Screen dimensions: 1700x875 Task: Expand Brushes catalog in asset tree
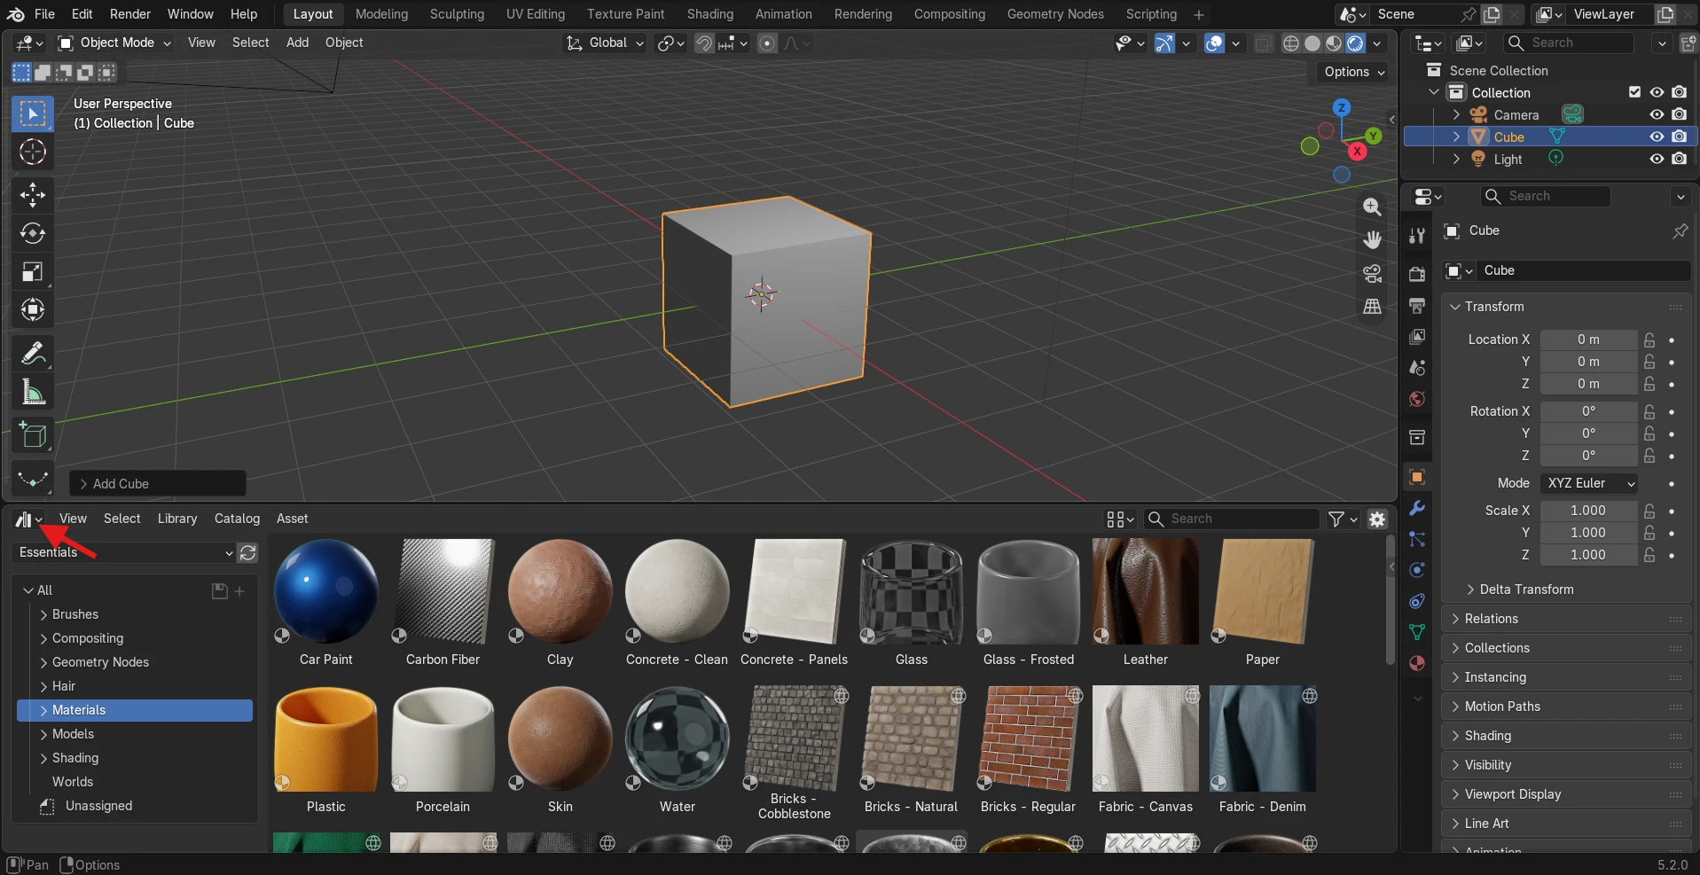click(43, 614)
